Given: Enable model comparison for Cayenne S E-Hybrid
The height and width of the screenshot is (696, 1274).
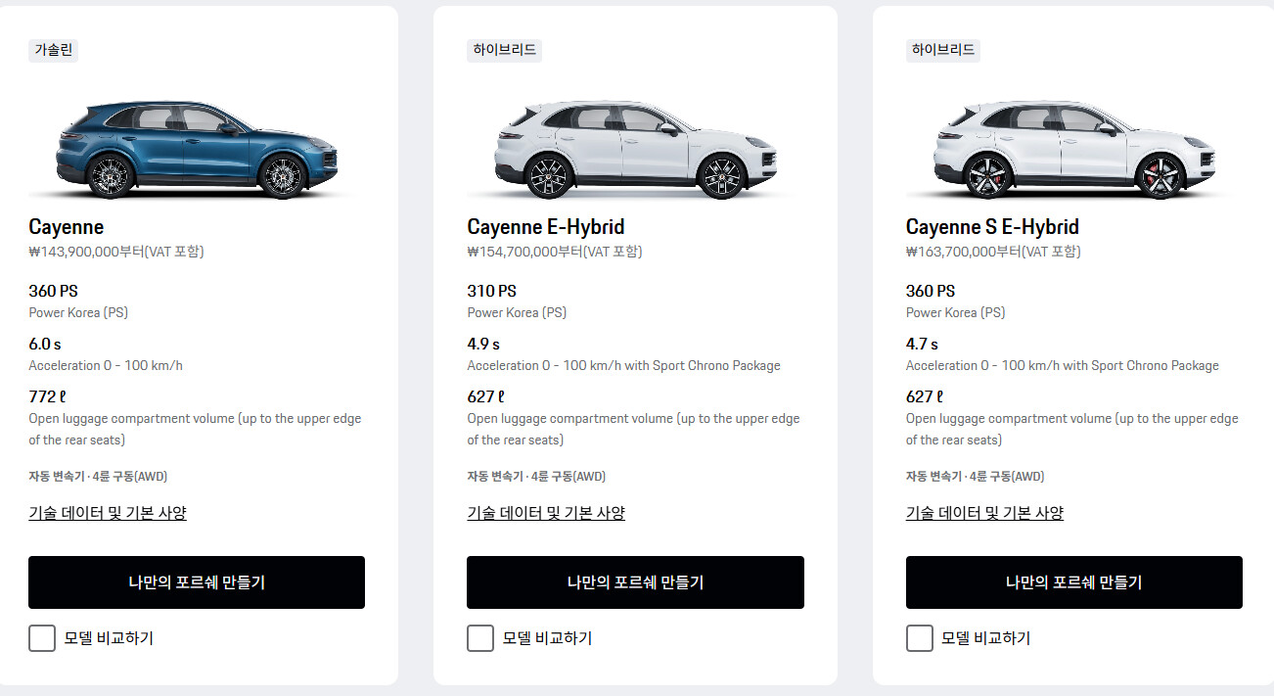Looking at the screenshot, I should [x=920, y=638].
